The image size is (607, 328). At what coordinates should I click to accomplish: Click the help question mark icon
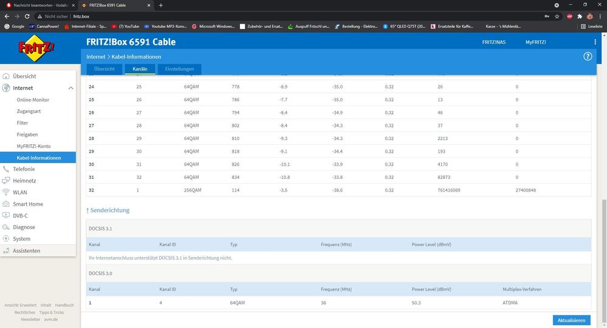click(x=588, y=56)
